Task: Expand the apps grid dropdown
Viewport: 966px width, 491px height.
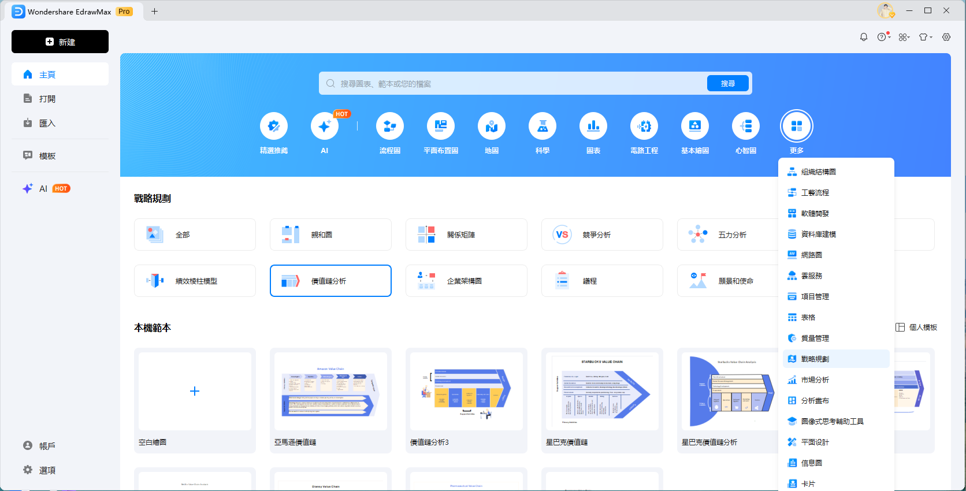Action: [x=904, y=37]
